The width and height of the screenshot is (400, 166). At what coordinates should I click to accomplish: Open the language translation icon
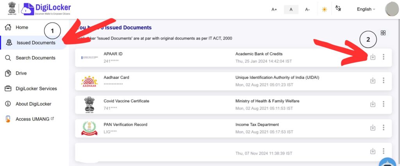tap(338, 9)
